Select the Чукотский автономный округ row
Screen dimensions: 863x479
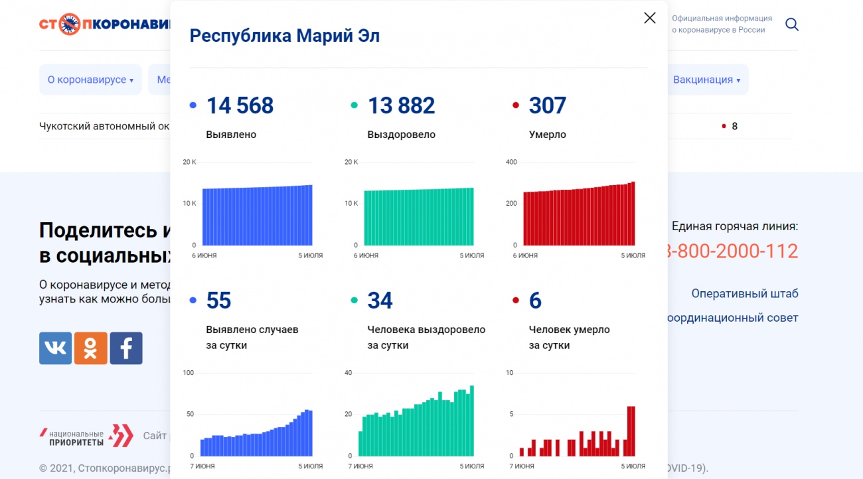pyautogui.click(x=104, y=126)
